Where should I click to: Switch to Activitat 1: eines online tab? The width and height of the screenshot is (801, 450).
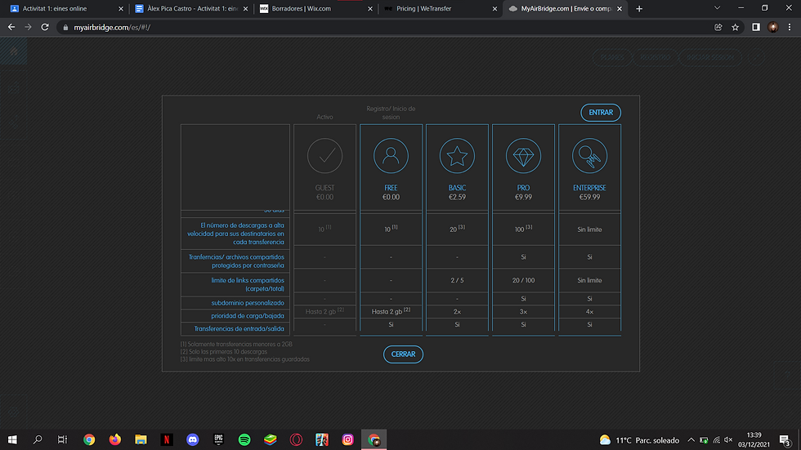click(x=66, y=9)
